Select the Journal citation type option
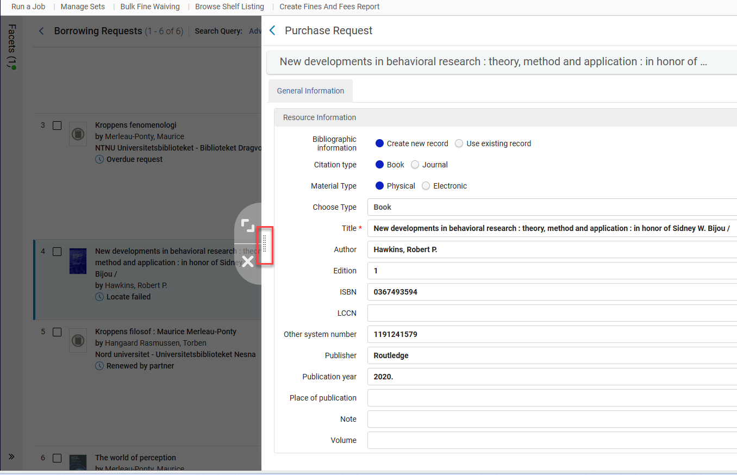The image size is (737, 475). (x=415, y=165)
